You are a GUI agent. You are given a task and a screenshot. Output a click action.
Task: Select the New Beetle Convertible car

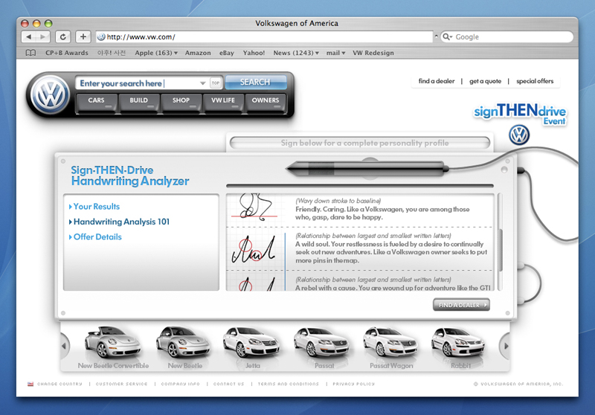coord(113,347)
